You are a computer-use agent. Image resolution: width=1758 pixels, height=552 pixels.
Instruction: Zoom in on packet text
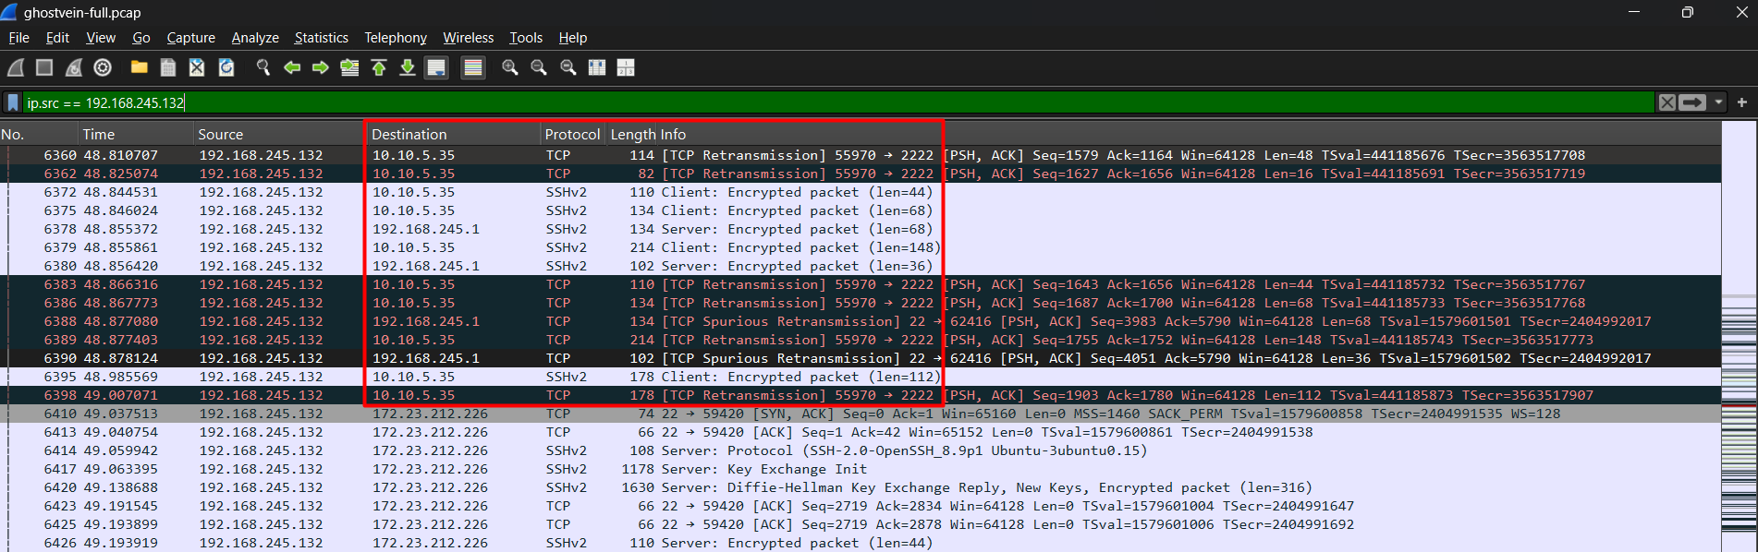(509, 67)
